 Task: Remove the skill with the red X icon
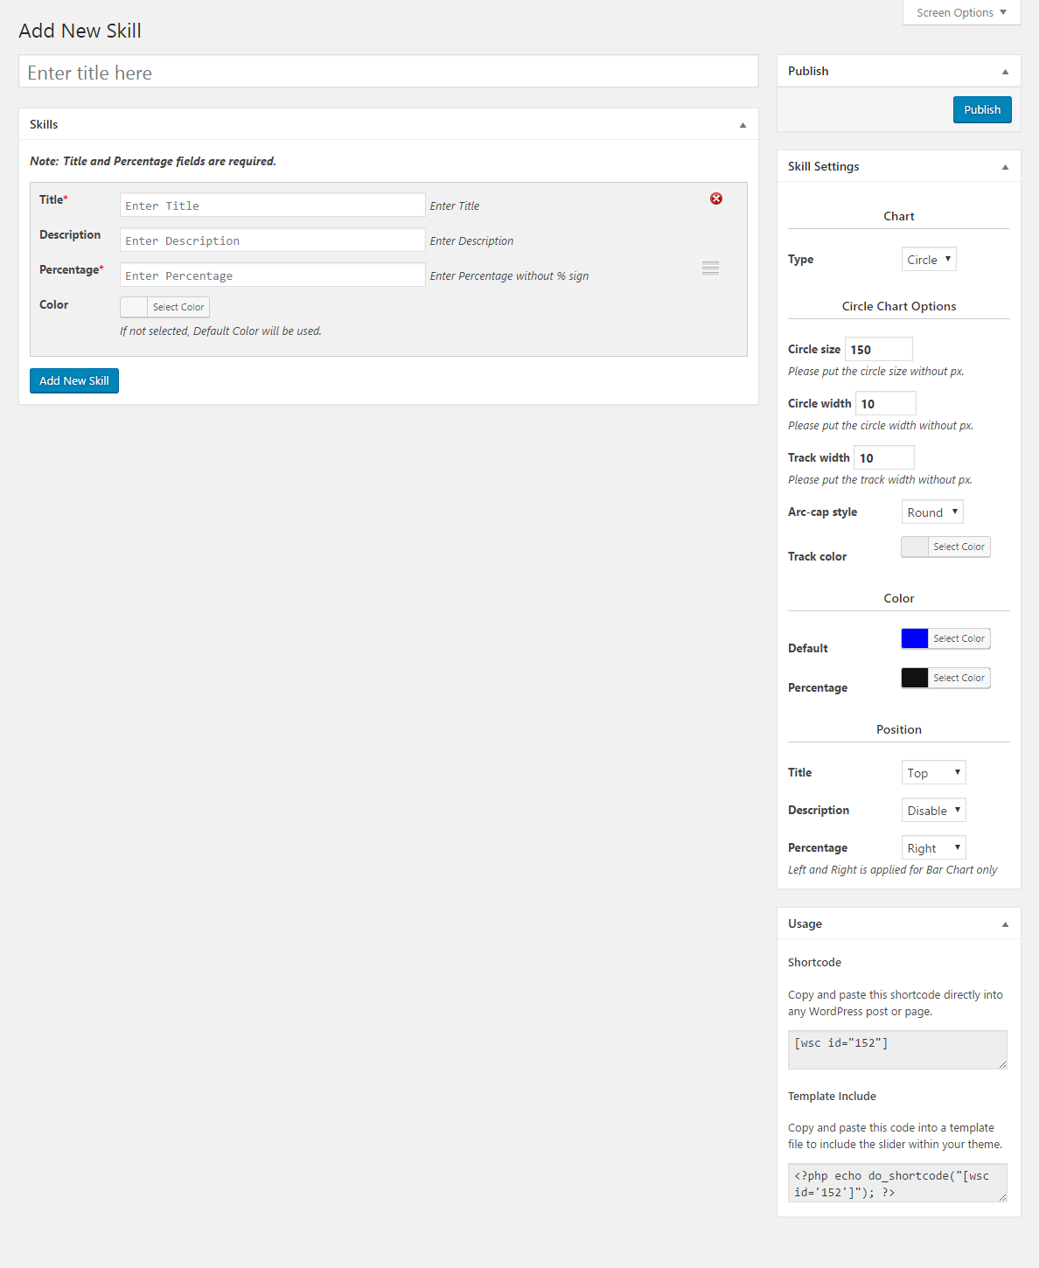[716, 199]
